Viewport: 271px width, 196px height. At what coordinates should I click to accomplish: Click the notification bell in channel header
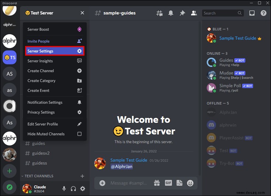click(171, 13)
